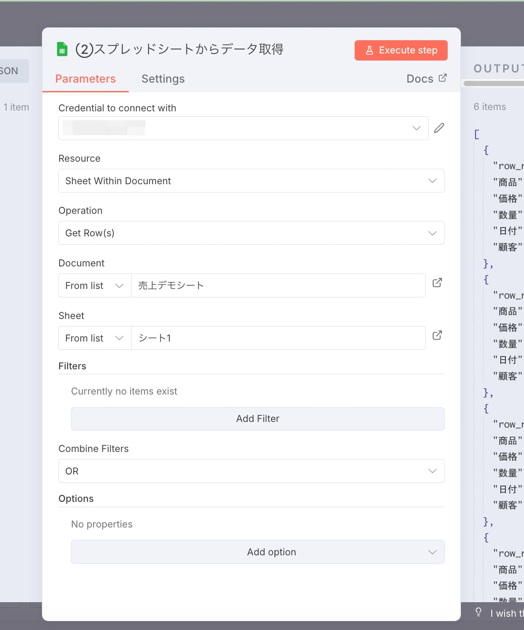Screen dimensions: 524x630
Task: Open the Resource dropdown showing Sheet Within Document
Action: point(251,181)
